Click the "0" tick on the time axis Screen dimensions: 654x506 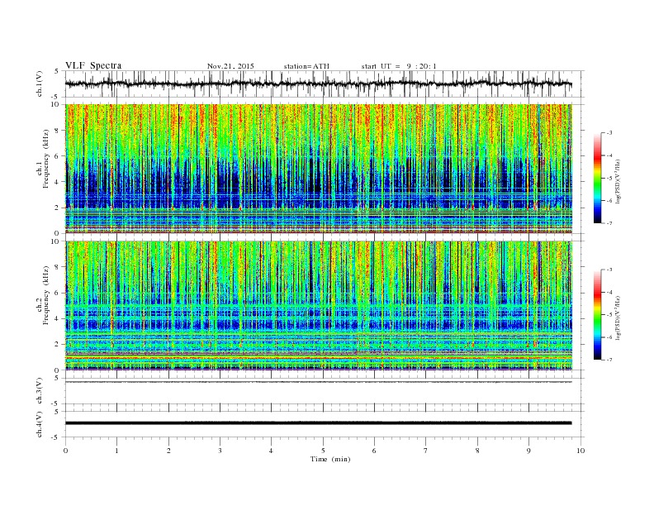[65, 451]
